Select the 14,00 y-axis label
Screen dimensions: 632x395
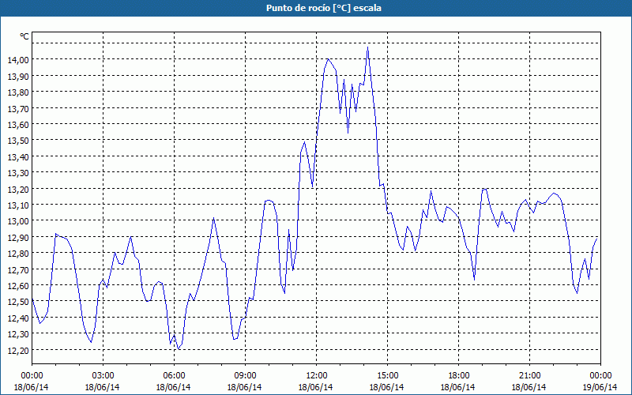(x=18, y=60)
